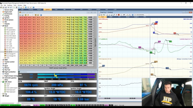
Task: Click the graph log horizontal scrollbar
Action: coord(120,100)
